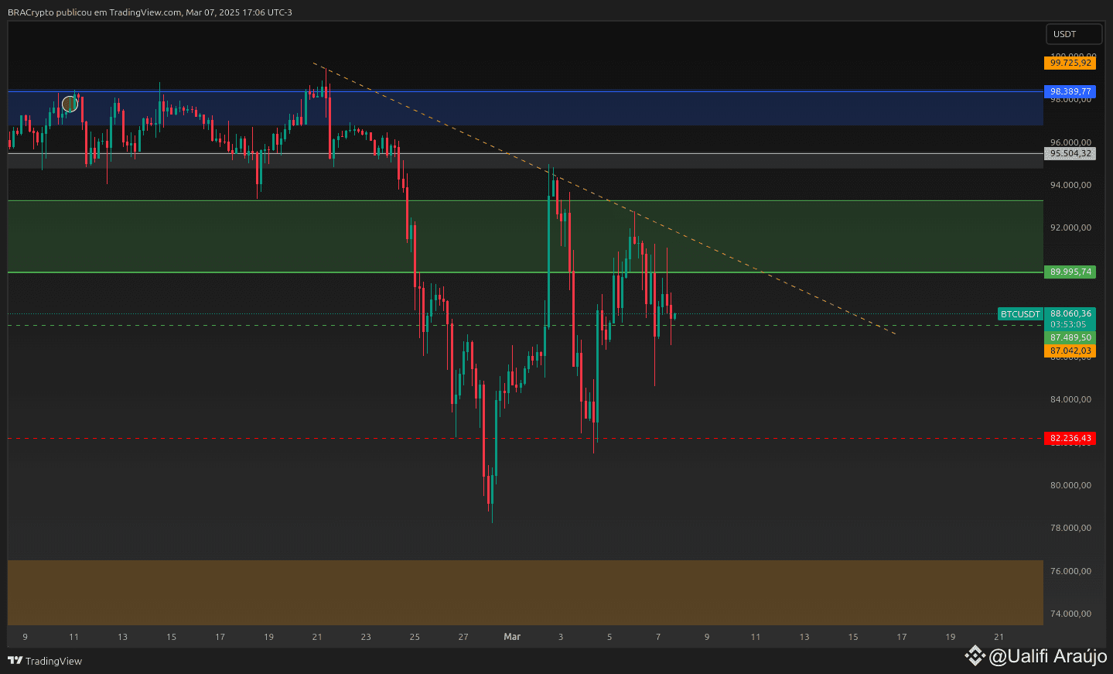Click the BTCUSDT symbol label on price axis
Image resolution: width=1113 pixels, height=674 pixels.
coord(1019,313)
